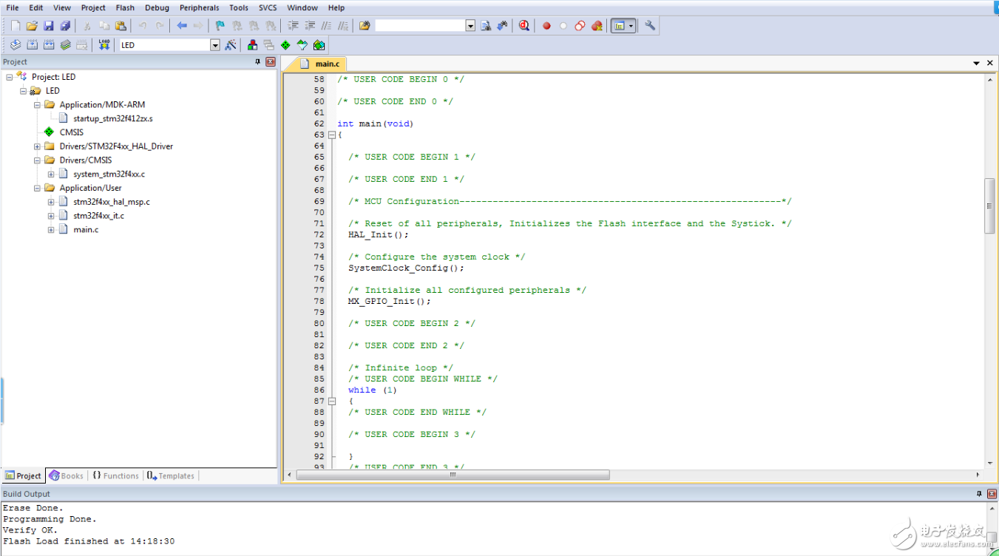Screen dimensions: 999x556
Task: Collapse the main function fold at line 63
Action: click(332, 135)
